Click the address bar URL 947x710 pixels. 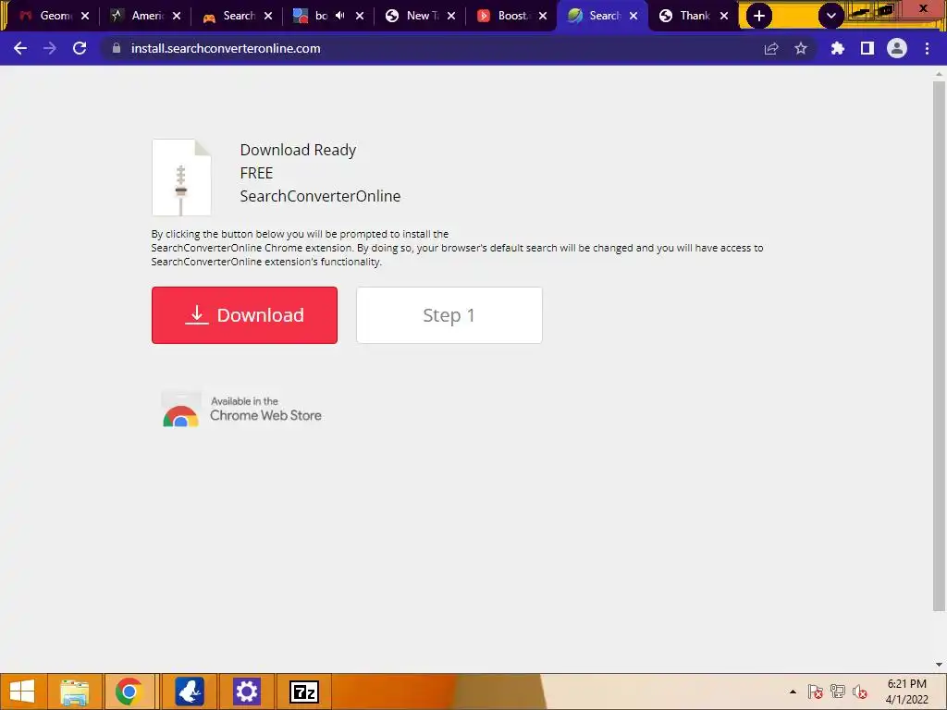click(x=226, y=48)
